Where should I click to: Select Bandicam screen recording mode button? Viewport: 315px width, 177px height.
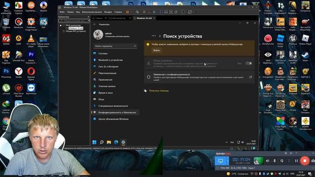click(x=220, y=161)
